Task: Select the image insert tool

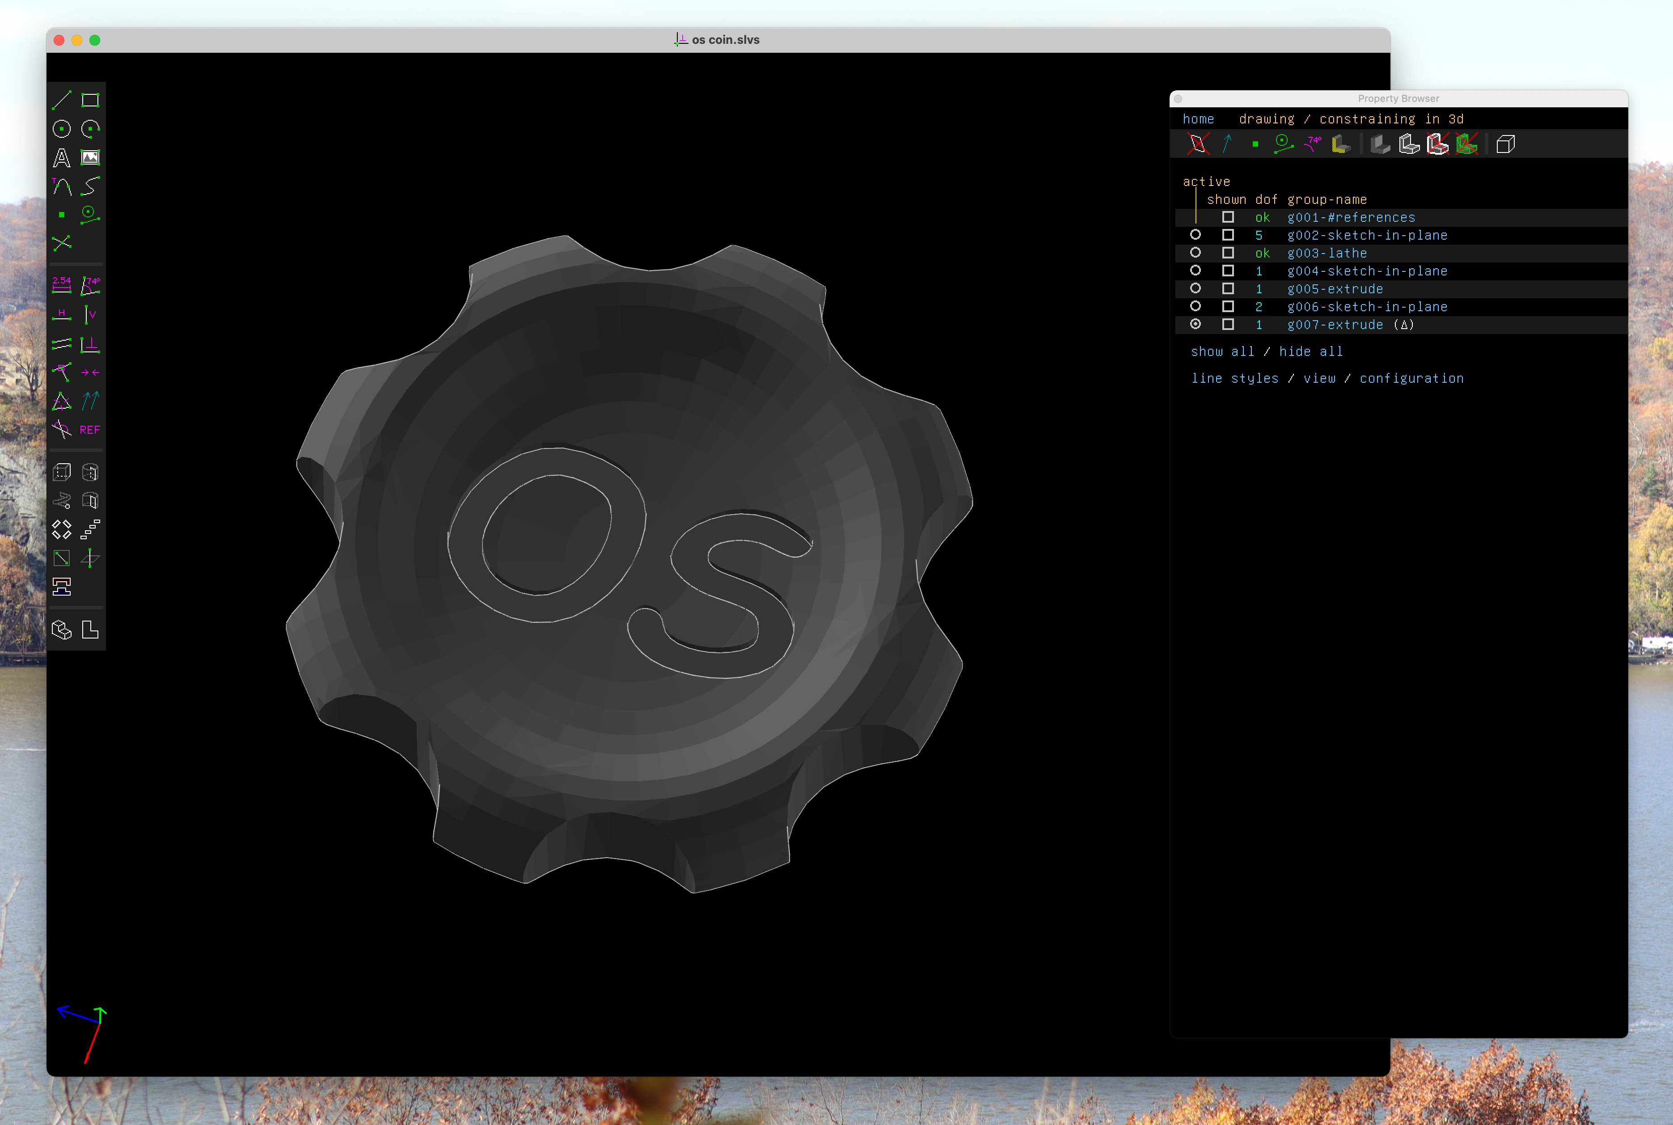Action: [90, 158]
